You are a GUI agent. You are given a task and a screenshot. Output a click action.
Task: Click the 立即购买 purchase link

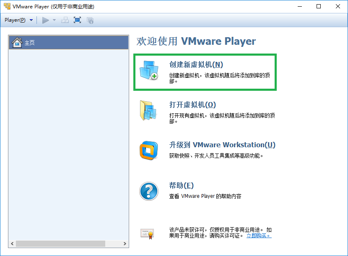(x=259, y=236)
